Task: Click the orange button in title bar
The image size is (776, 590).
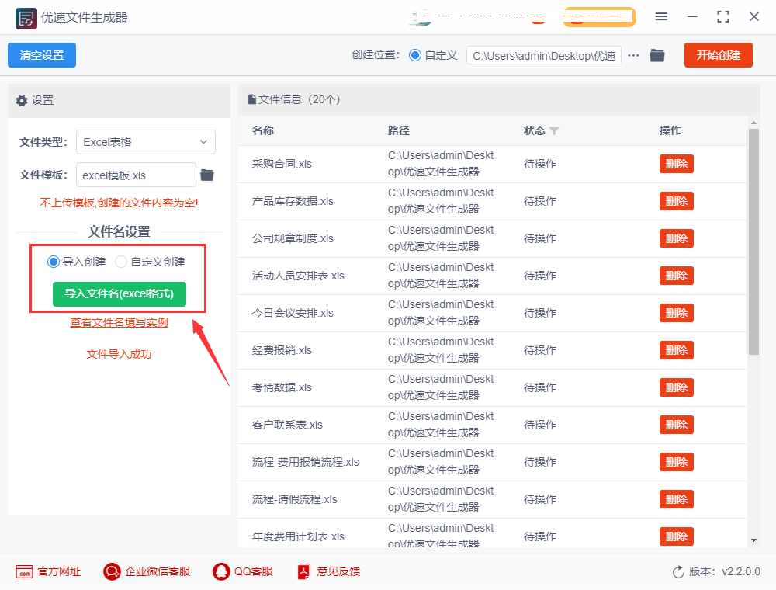Action: (x=599, y=17)
